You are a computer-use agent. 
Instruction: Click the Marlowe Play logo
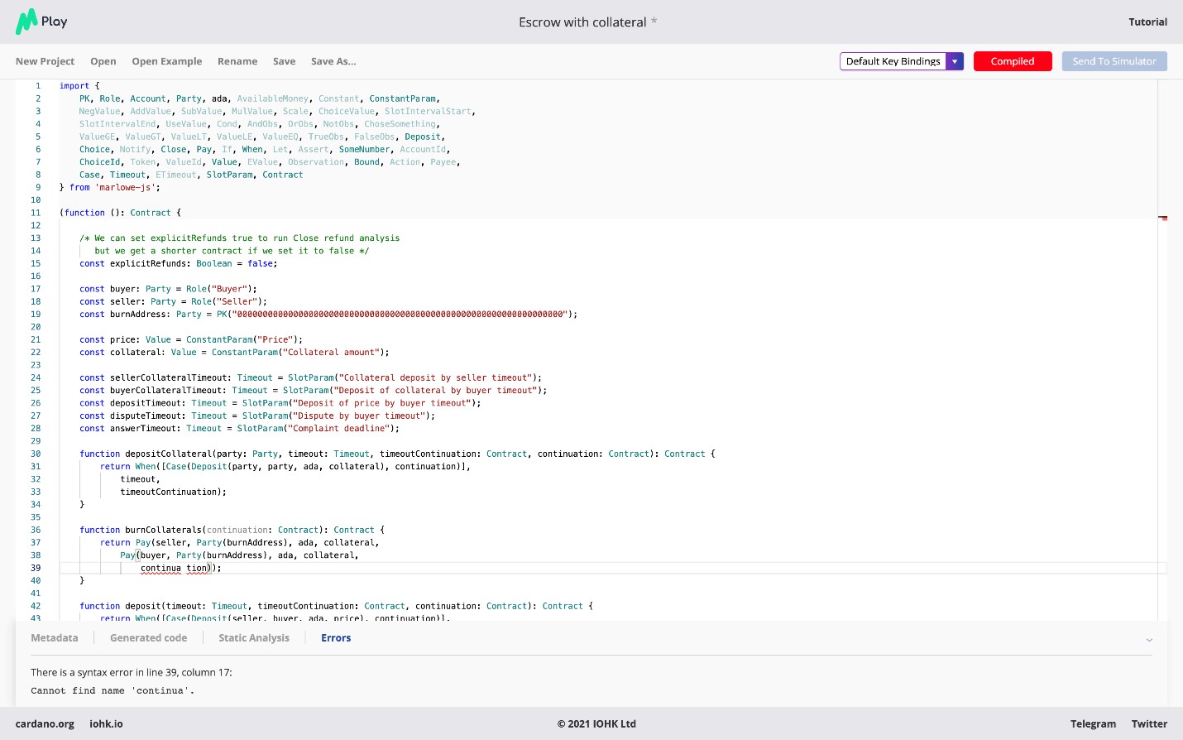click(x=41, y=22)
